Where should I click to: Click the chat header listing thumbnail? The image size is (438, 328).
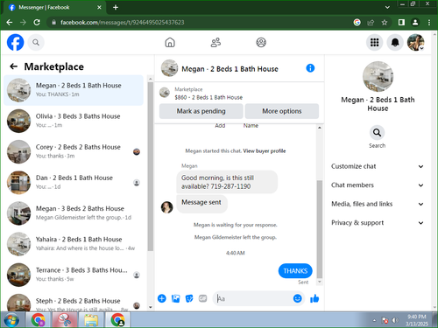[x=169, y=68]
